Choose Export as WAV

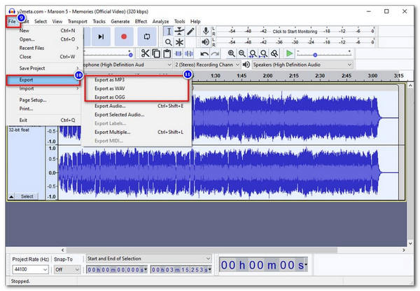136,88
